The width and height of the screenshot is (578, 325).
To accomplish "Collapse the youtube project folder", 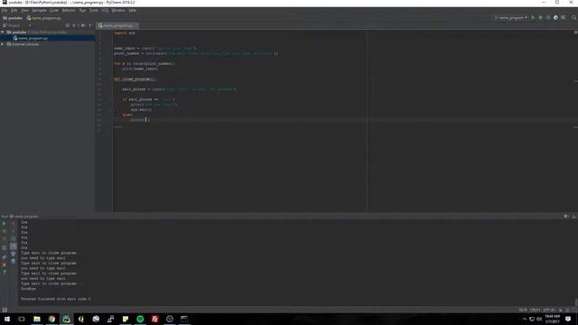I will pos(3,32).
